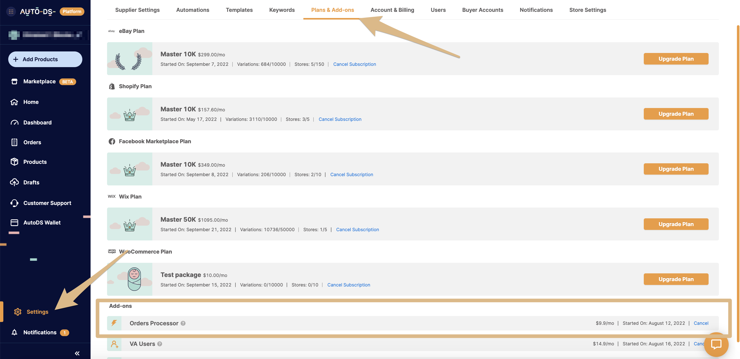This screenshot has height=359, width=740.
Task: Click the help icon next to VA Users
Action: tap(160, 344)
